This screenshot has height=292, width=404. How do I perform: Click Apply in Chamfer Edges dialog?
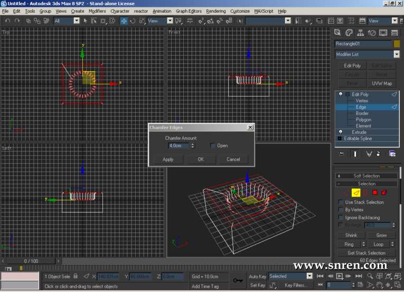tap(168, 159)
